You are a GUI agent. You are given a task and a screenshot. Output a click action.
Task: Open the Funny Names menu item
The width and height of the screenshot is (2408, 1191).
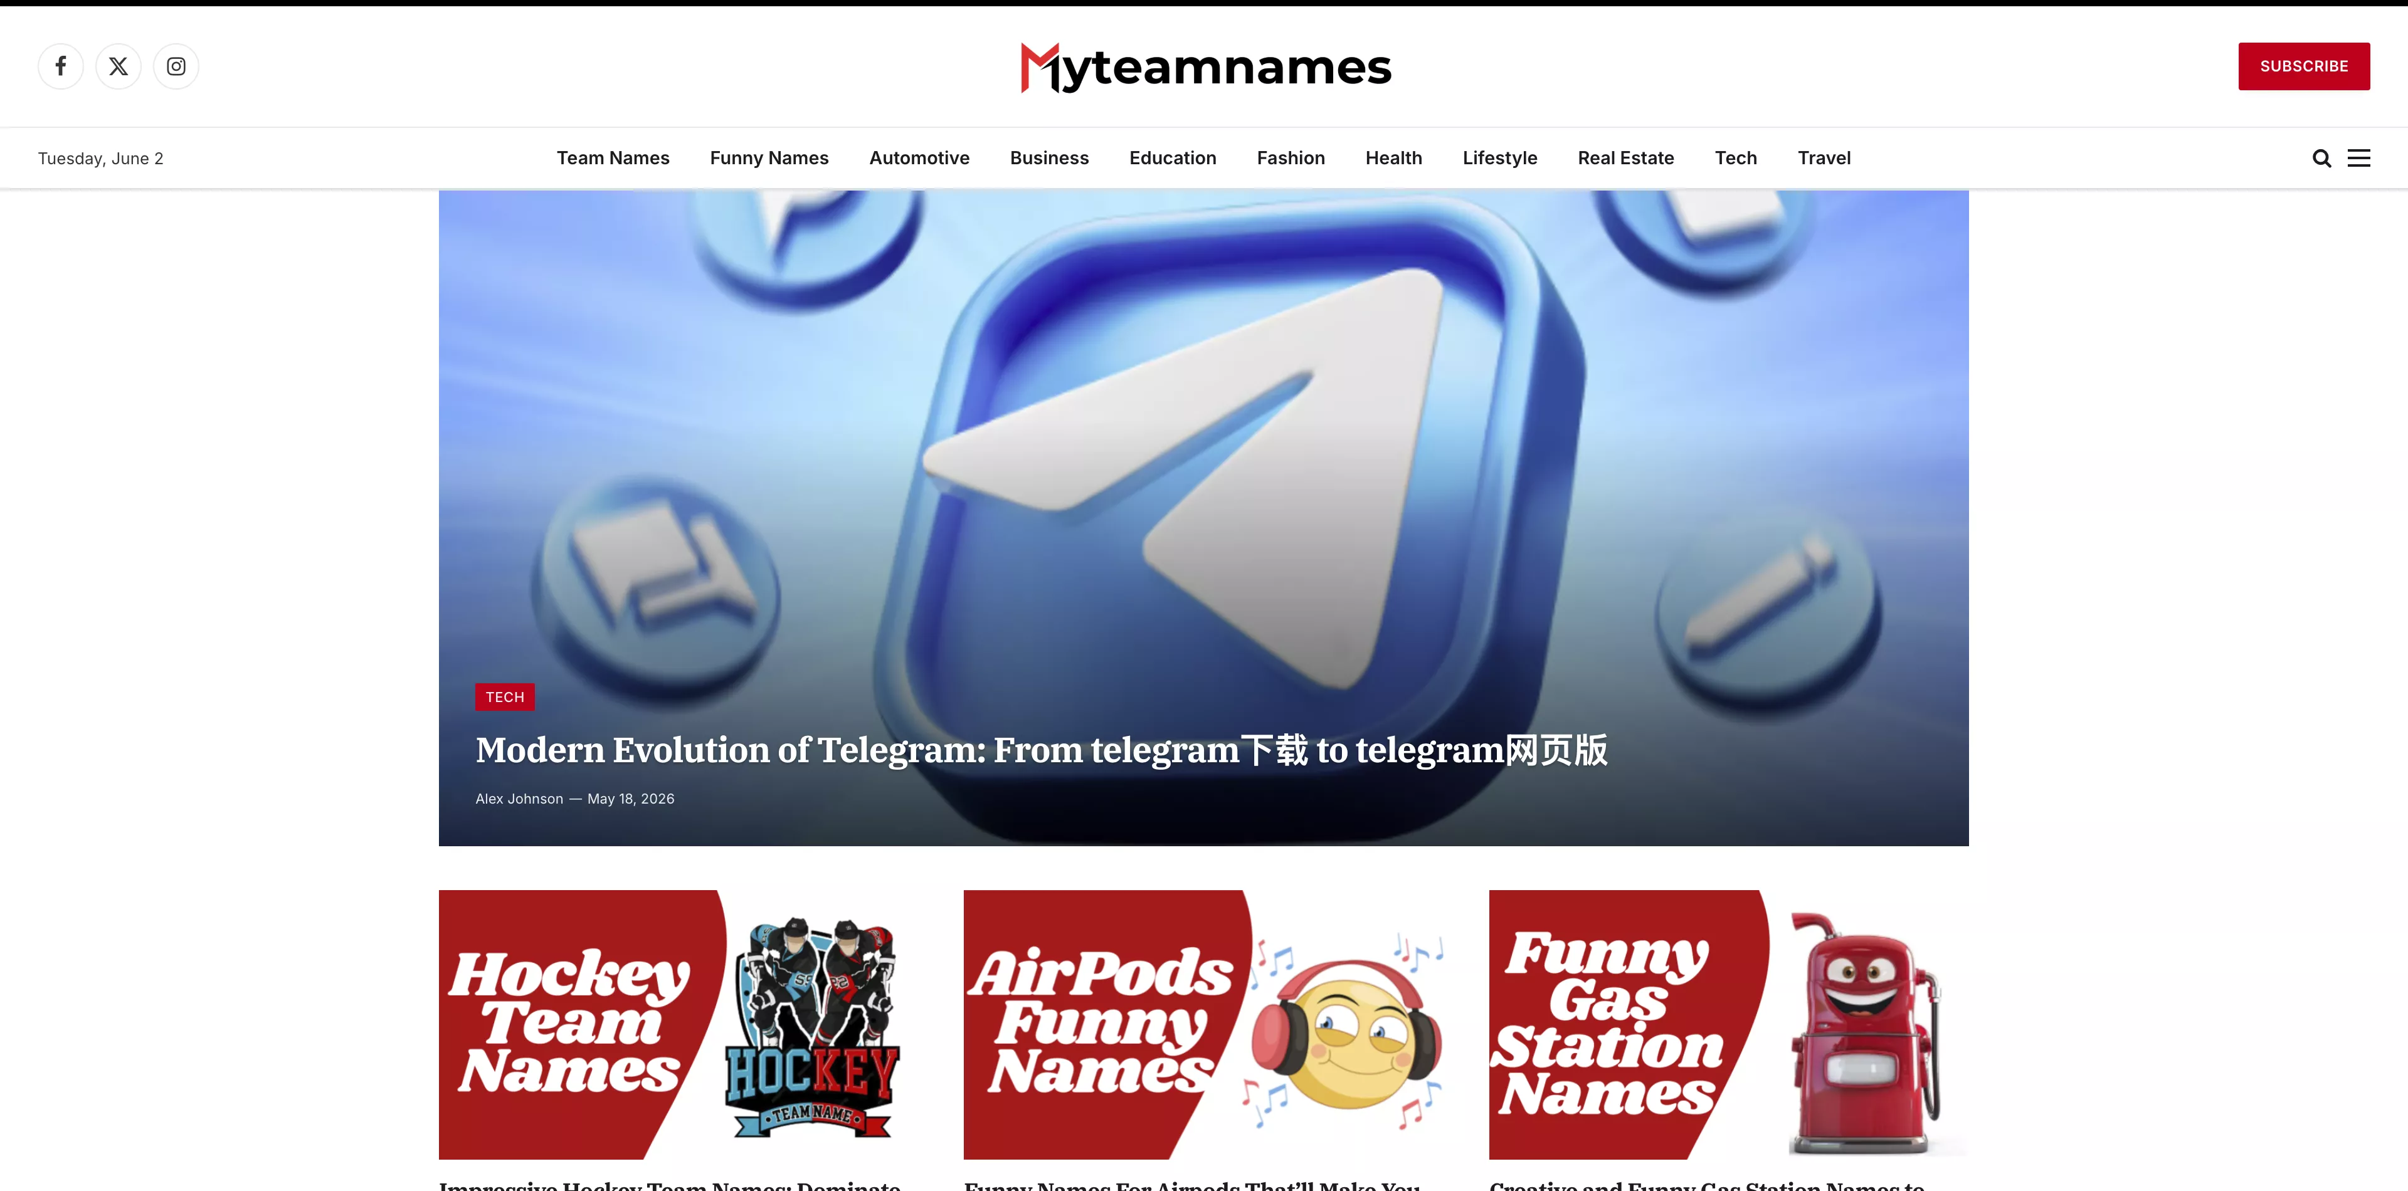pyautogui.click(x=769, y=158)
